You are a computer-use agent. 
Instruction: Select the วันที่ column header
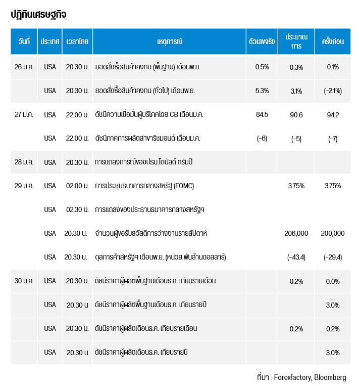pos(24,41)
